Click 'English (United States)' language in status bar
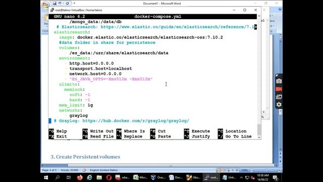The image size is (323, 182). click(x=103, y=170)
